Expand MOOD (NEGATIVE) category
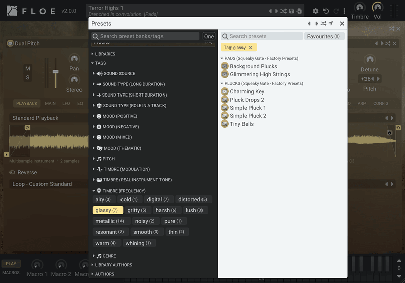The width and height of the screenshot is (405, 283). point(116,127)
